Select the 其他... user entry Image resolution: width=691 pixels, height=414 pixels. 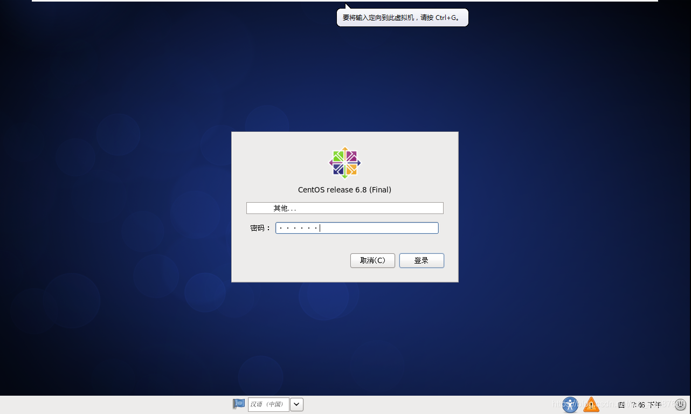click(x=345, y=208)
